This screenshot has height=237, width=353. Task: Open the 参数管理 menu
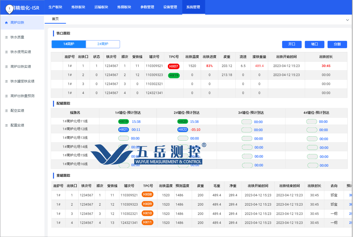tap(147, 7)
